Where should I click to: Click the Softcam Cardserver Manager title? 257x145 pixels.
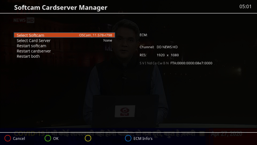[61, 7]
